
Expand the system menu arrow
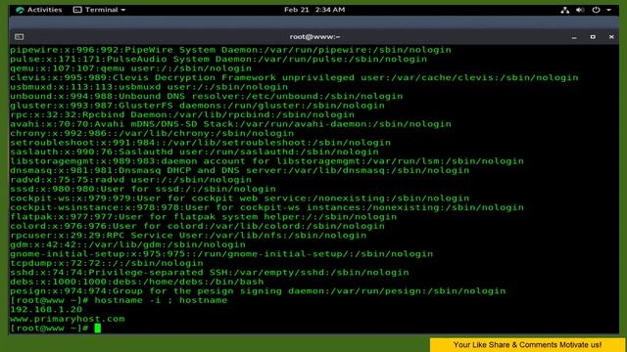[608, 10]
